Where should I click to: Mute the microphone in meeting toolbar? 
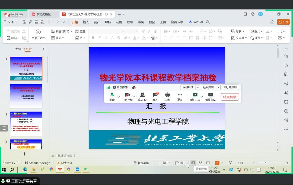[x=112, y=96]
